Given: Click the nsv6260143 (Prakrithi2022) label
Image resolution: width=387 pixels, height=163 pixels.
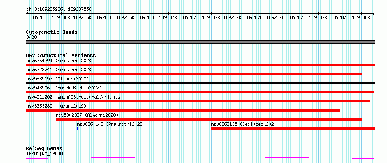Looking at the screenshot, I should [x=111, y=124].
